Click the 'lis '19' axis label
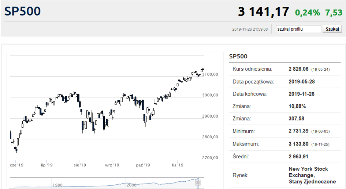 [x=178, y=165]
